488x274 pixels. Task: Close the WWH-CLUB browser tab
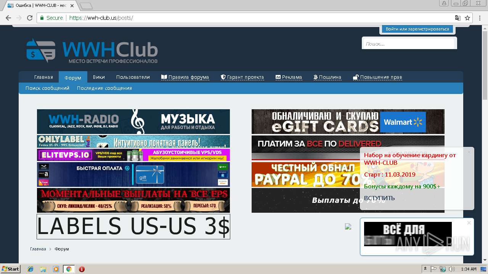[x=72, y=6]
